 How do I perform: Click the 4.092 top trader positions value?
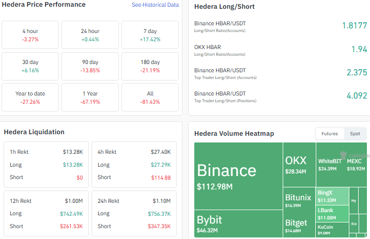[x=357, y=95]
